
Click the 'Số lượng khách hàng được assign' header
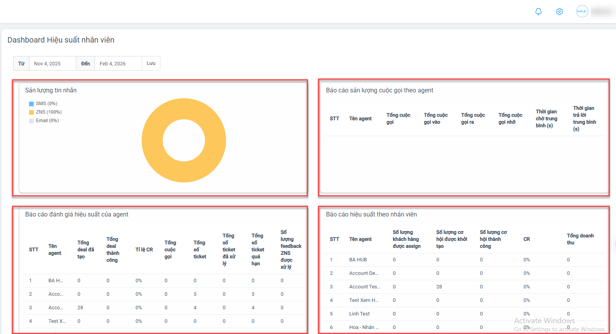point(406,239)
